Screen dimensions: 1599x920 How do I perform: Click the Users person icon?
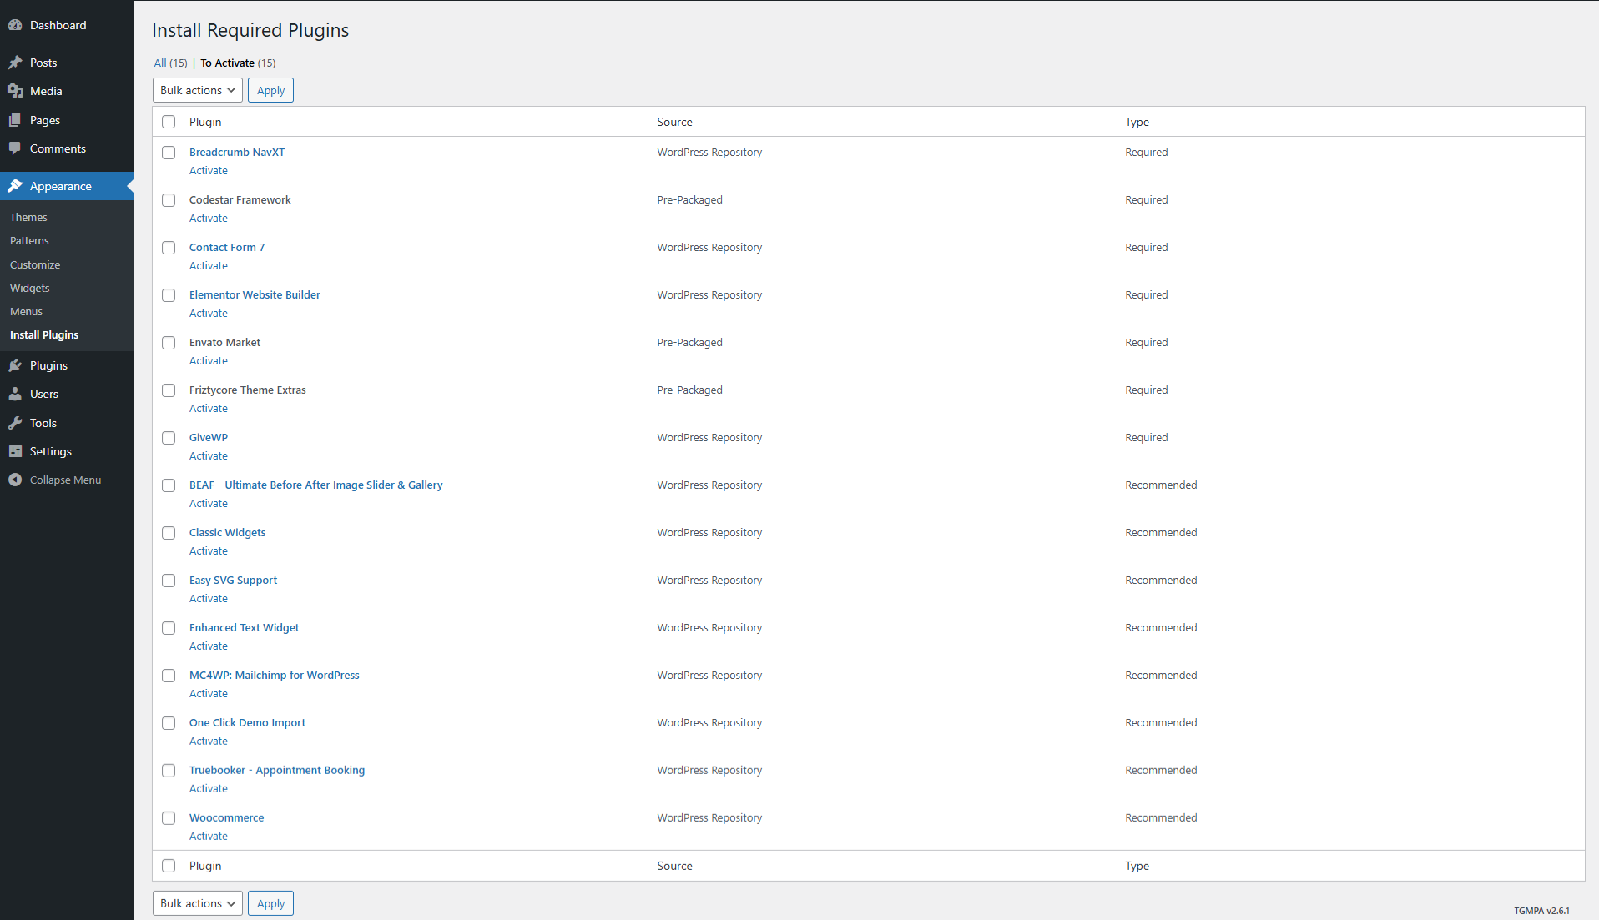point(15,394)
